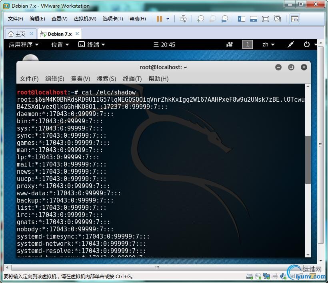The image size is (328, 283).
Task: Click the VMware window app icon
Action: click(x=6, y=6)
